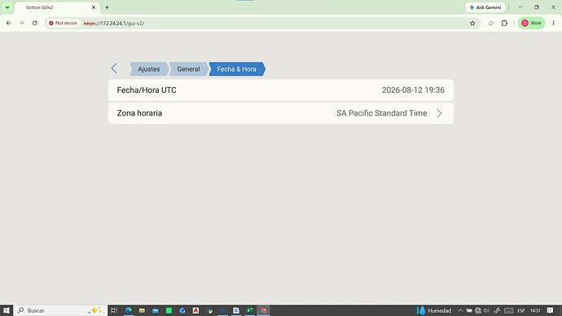Click the Chrome icon on the taskbar
The height and width of the screenshot is (316, 562).
pos(263,310)
